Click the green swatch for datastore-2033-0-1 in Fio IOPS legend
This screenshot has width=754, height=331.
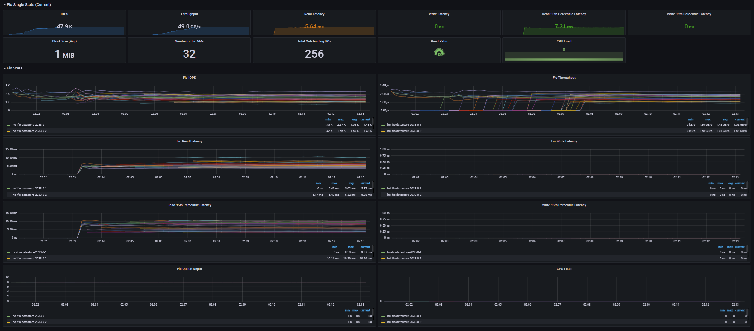pyautogui.click(x=9, y=125)
